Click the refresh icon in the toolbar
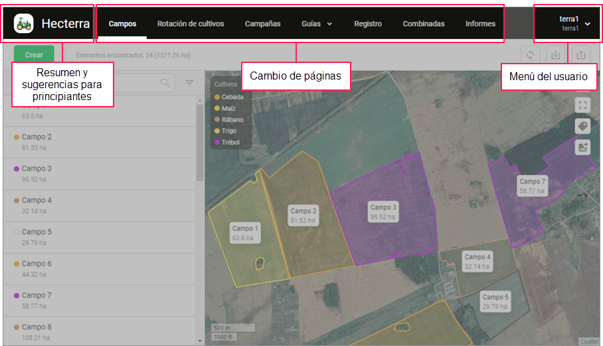The height and width of the screenshot is (346, 603). coord(531,55)
